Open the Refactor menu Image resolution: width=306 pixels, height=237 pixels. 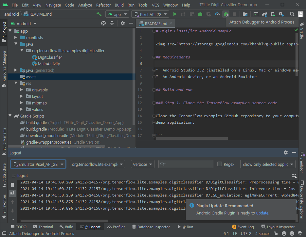[103, 5]
